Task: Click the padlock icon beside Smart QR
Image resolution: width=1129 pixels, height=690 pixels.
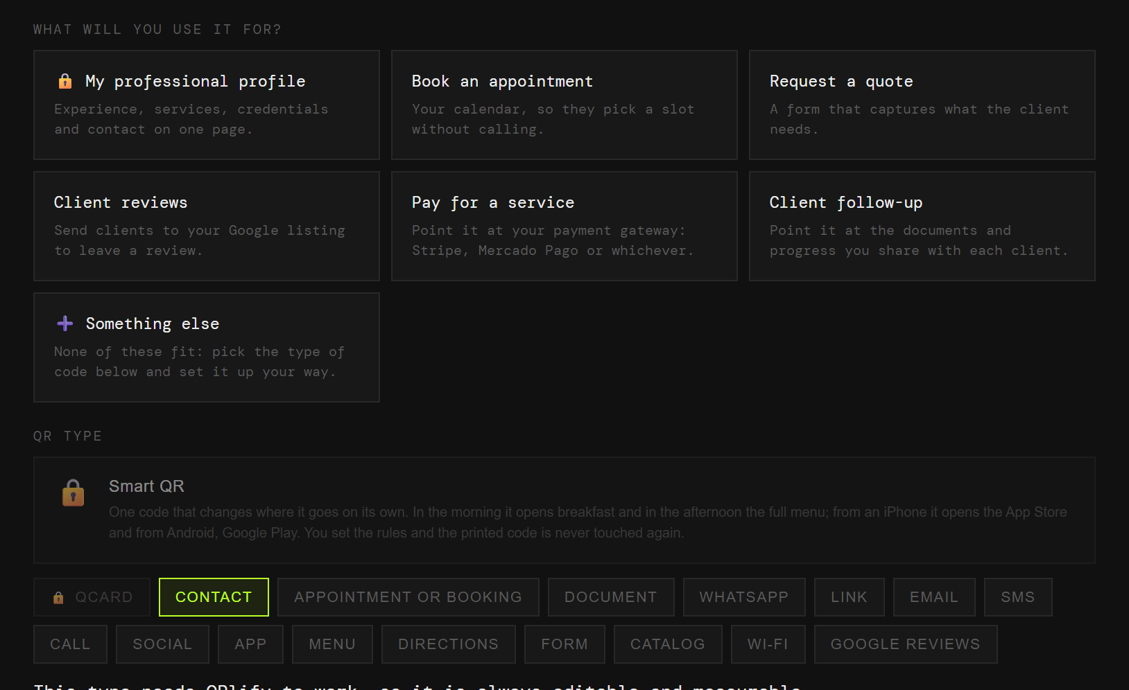Action: coord(74,493)
